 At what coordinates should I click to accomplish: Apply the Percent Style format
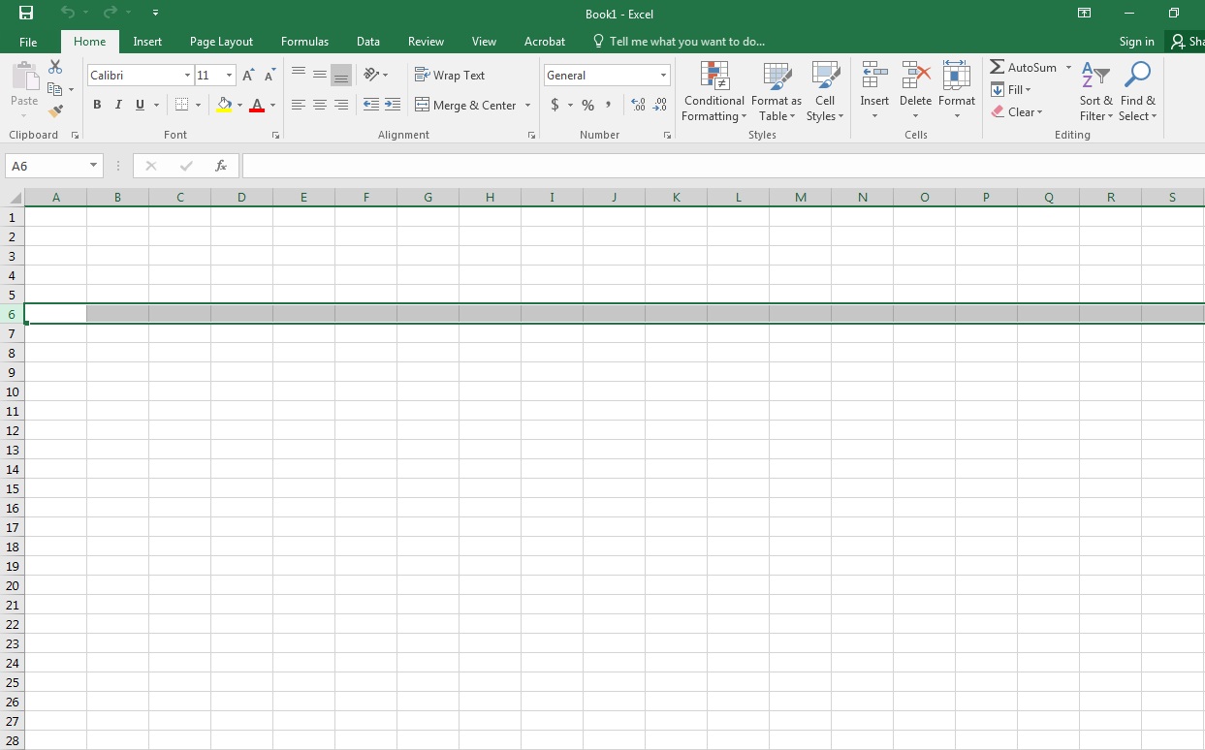click(587, 105)
